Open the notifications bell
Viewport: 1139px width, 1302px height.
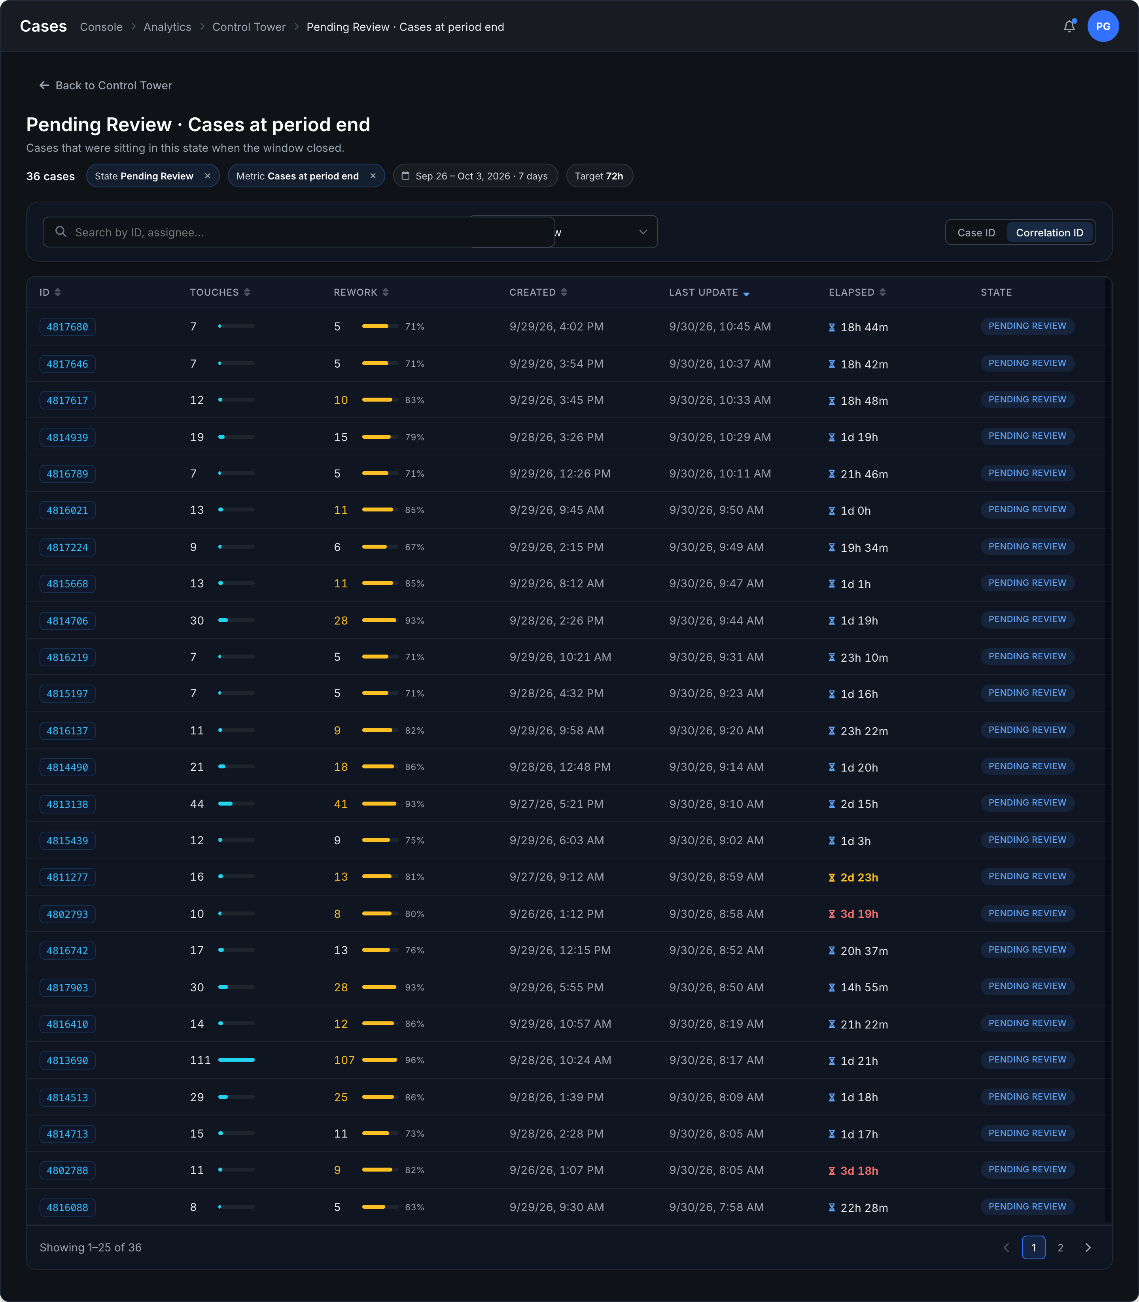(x=1069, y=26)
